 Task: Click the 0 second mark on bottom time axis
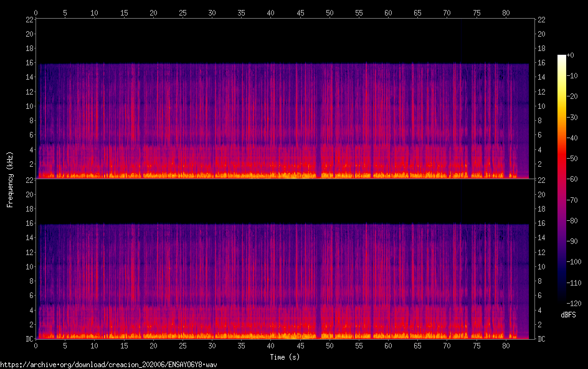[36, 345]
